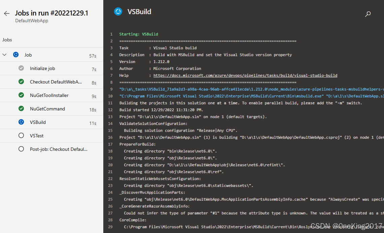384x233 pixels.
Task: Click log line creating 'obj\Release\net6.0\ref'
Action: (174, 172)
